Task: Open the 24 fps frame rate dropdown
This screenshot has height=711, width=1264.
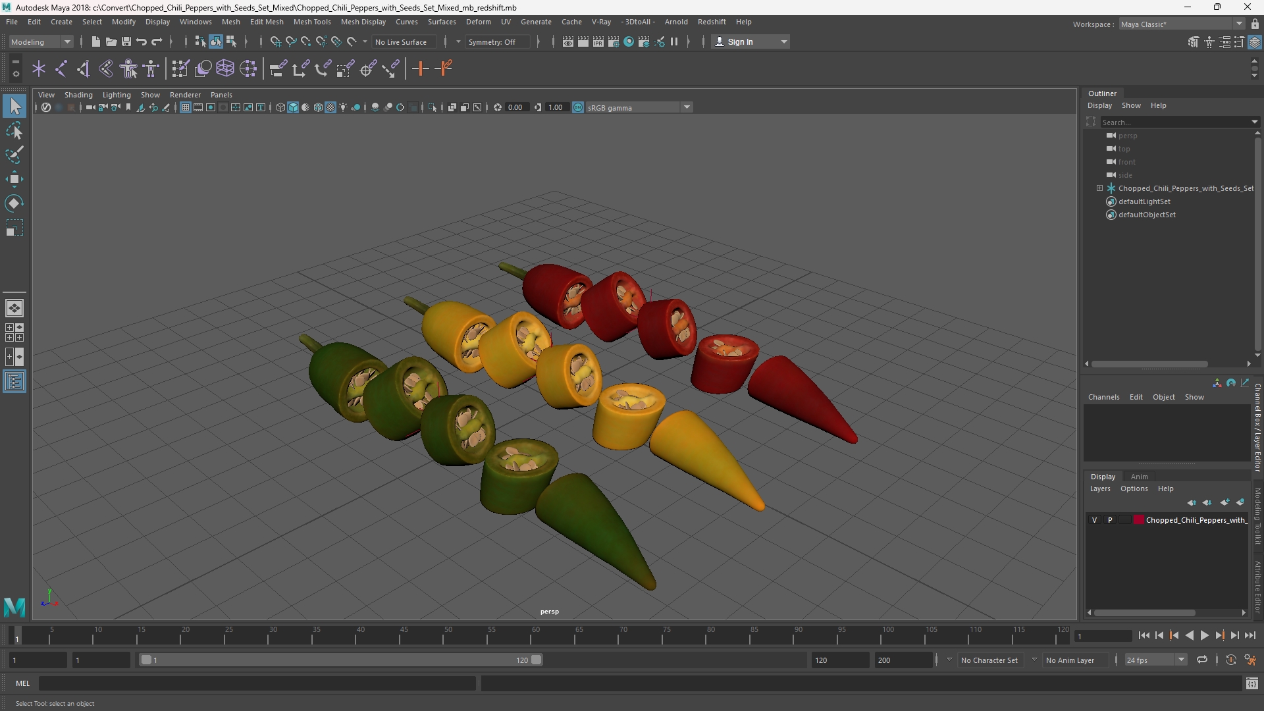Action: [x=1155, y=660]
